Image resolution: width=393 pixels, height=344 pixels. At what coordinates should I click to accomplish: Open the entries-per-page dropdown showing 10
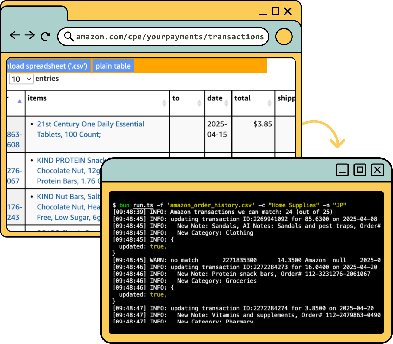click(x=21, y=79)
